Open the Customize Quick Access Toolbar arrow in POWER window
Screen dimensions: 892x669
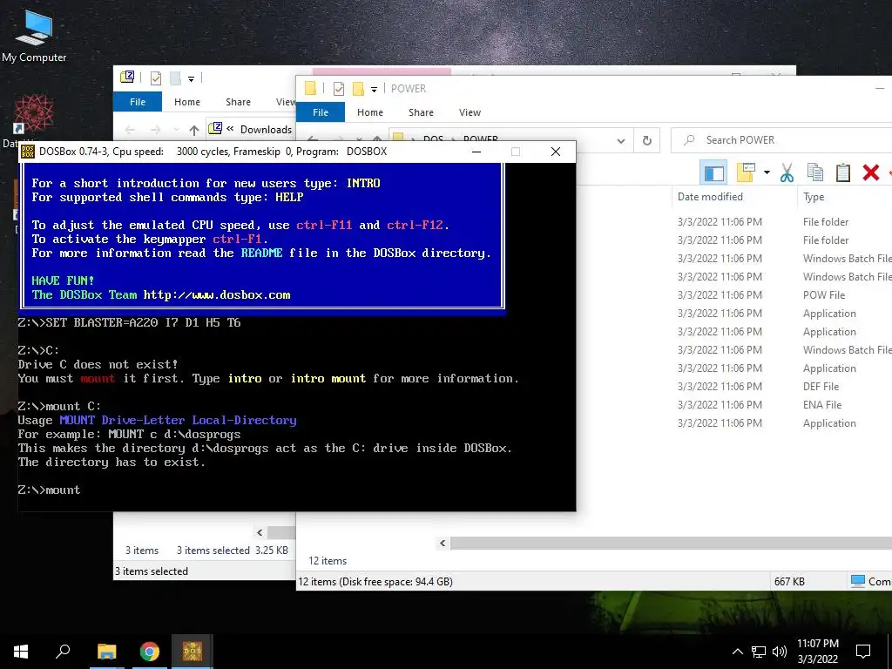(x=374, y=90)
